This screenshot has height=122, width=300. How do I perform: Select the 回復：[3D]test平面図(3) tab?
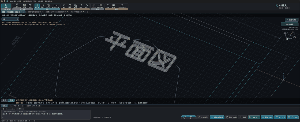pos(57,12)
